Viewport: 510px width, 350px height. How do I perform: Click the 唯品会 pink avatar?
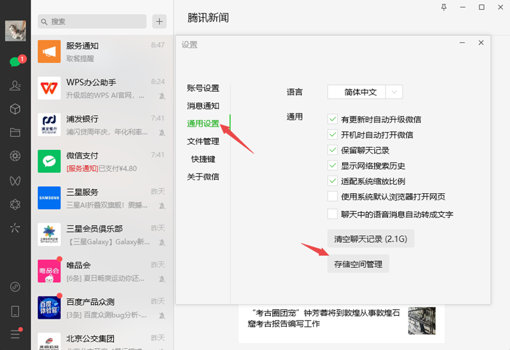[x=49, y=271]
